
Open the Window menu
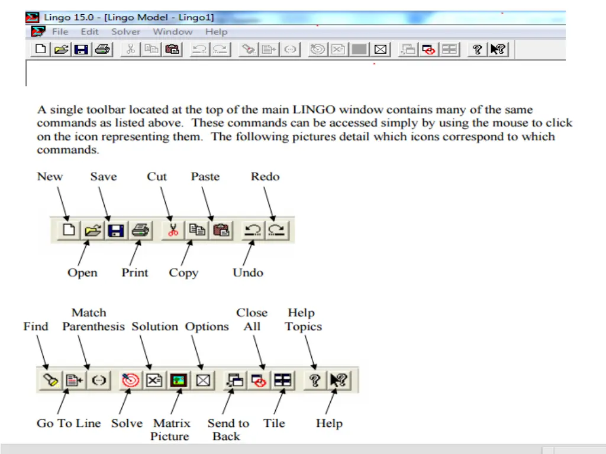(x=172, y=32)
